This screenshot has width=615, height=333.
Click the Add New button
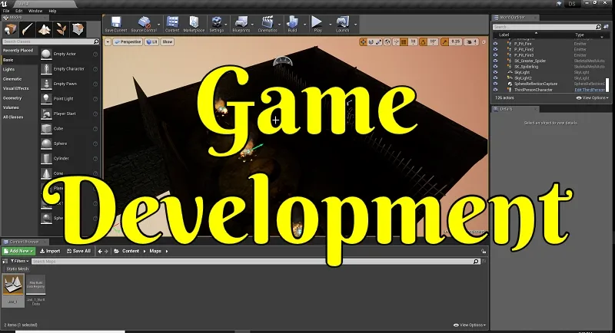[x=18, y=251]
